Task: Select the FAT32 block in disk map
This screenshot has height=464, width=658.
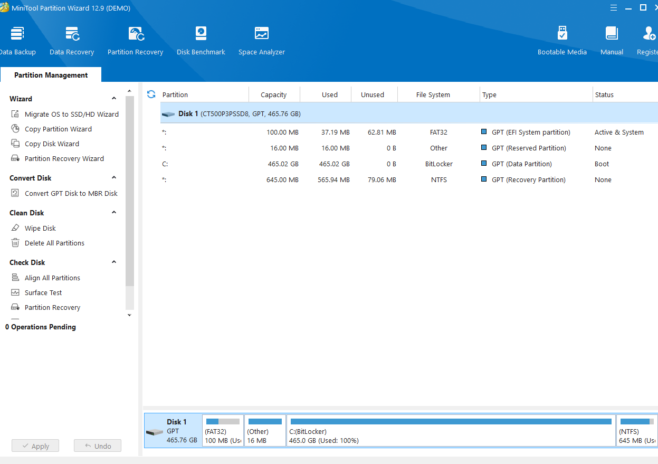Action: (x=223, y=430)
